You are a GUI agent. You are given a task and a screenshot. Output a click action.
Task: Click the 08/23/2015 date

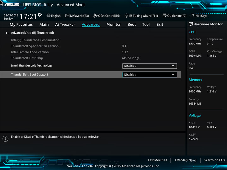coord(11,15)
